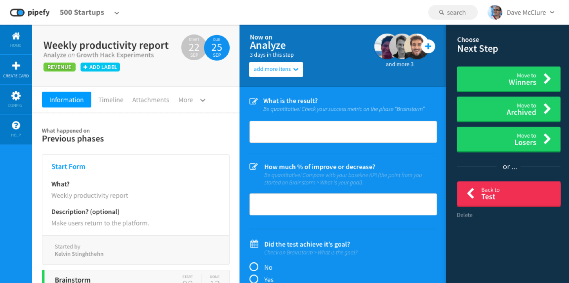This screenshot has width=569, height=283.
Task: Click the Brainstorm phase heading
Action: click(x=72, y=279)
